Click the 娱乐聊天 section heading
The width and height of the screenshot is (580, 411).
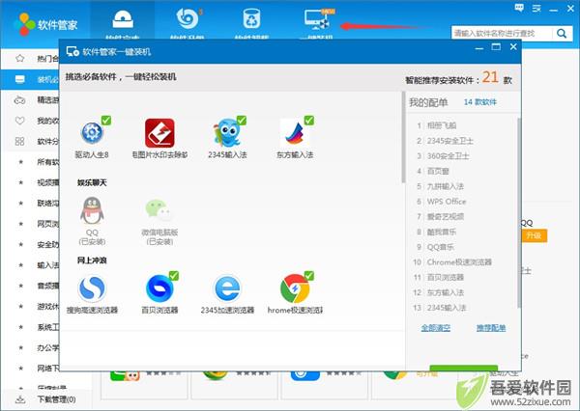92,182
